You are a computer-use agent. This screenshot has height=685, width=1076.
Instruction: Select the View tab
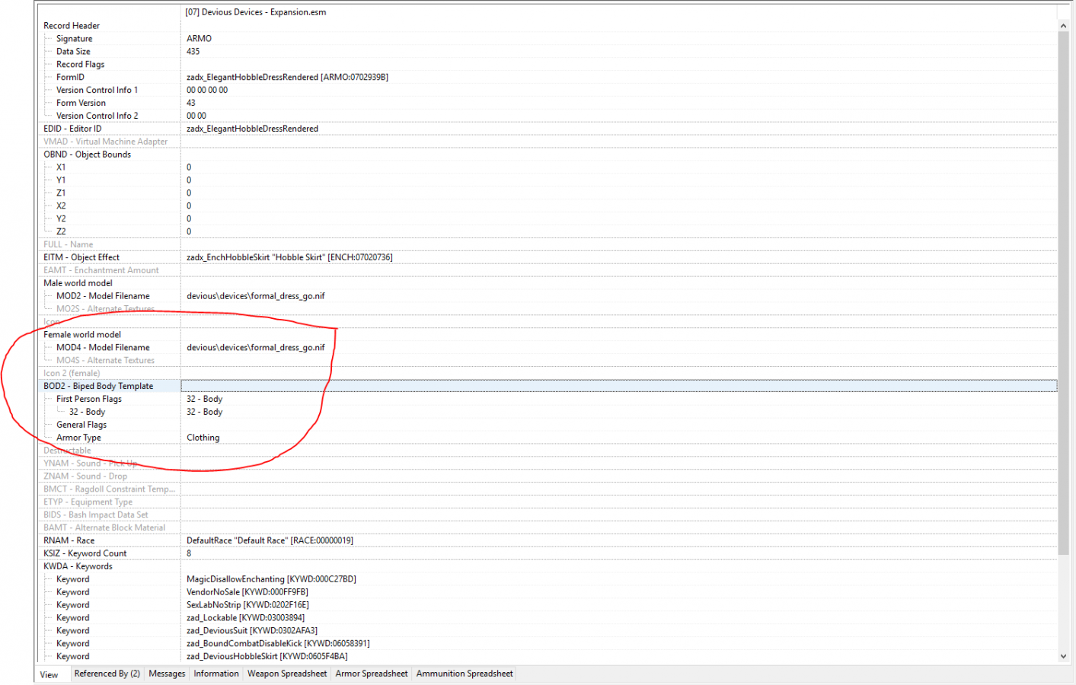click(49, 675)
